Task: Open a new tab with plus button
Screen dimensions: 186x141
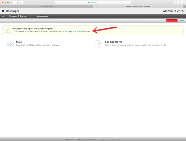Action: tap(184, 6)
